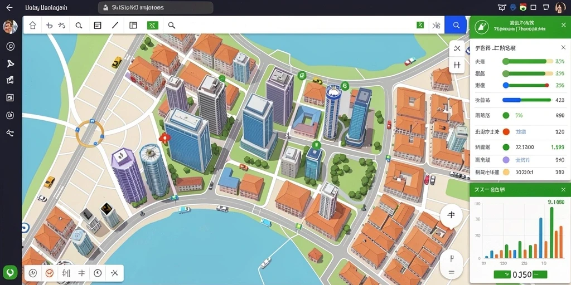Collapse the chart panel with the X
Viewport: 571px width, 285px height.
coord(563,189)
